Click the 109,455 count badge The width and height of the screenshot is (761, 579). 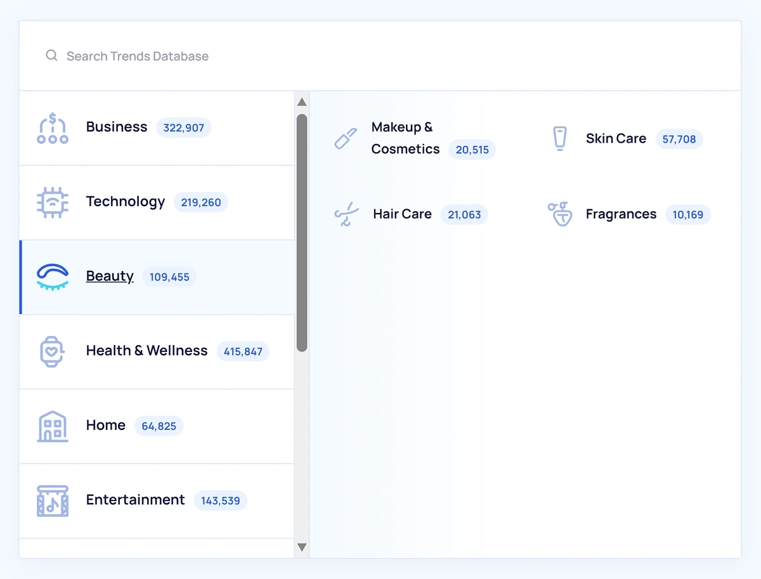(169, 277)
